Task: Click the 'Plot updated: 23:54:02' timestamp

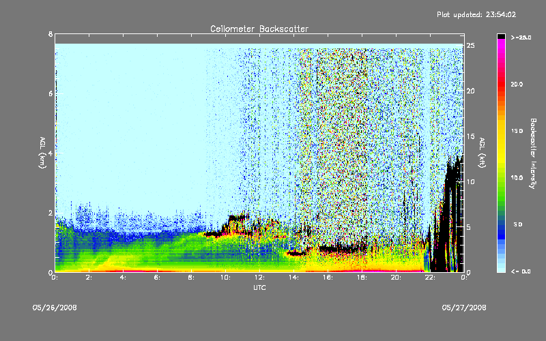Action: point(476,14)
